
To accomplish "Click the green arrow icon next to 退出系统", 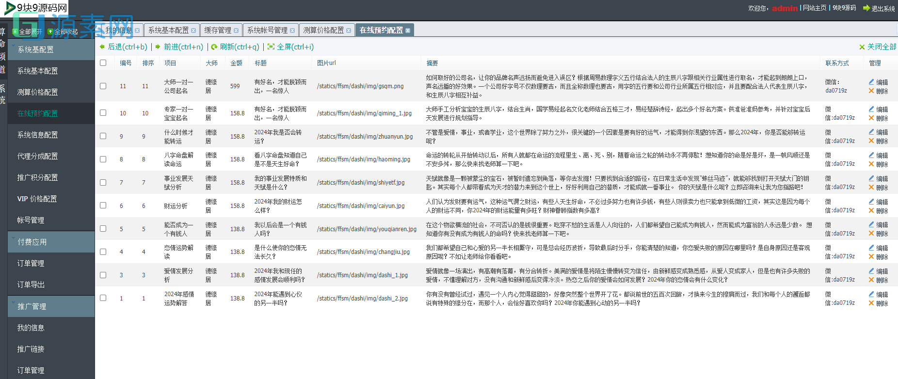I will (866, 8).
